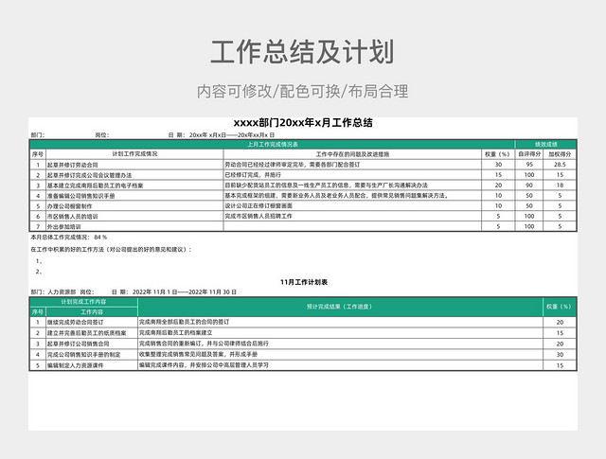Select the '计划工作完成情况' column header
The height and width of the screenshot is (459, 606).
pyautogui.click(x=134, y=153)
